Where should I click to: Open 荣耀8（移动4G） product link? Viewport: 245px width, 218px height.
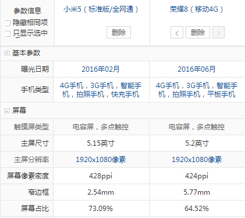(x=197, y=9)
